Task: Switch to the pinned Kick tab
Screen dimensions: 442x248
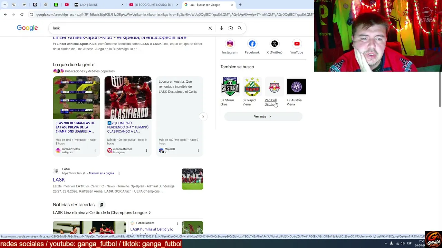Action: pyautogui.click(x=56, y=5)
